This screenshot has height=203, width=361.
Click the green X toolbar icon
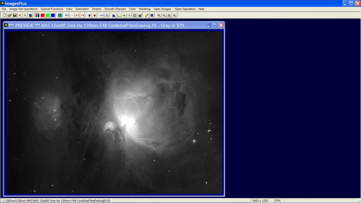tap(25, 15)
